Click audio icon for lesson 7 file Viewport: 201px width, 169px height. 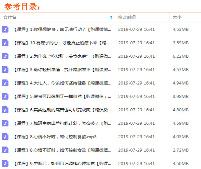click(x=5, y=123)
